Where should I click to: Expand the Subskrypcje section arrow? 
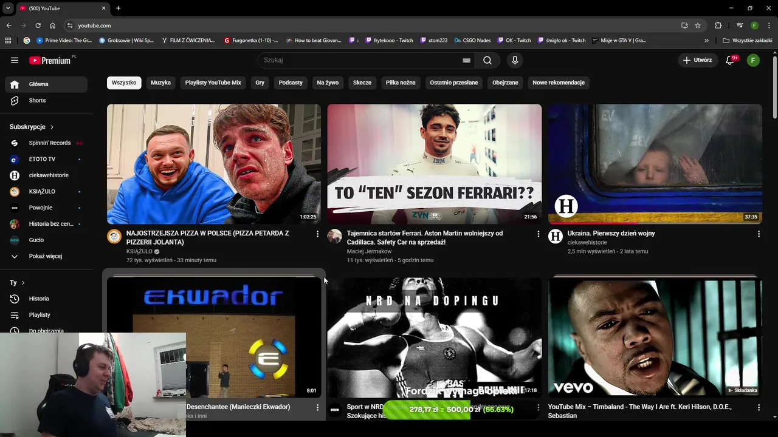pos(52,127)
